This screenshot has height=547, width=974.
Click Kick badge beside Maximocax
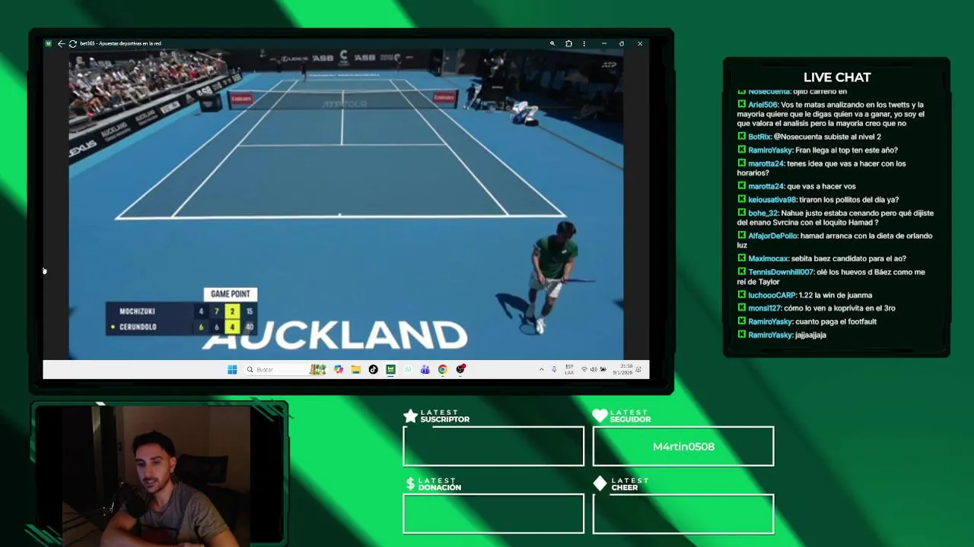[x=742, y=259]
